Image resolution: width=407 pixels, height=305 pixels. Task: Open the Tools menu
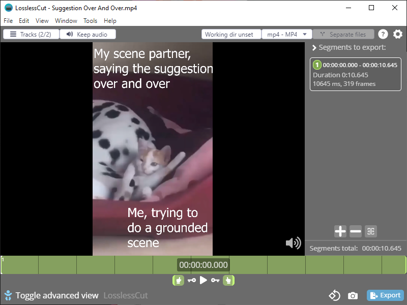coord(90,21)
